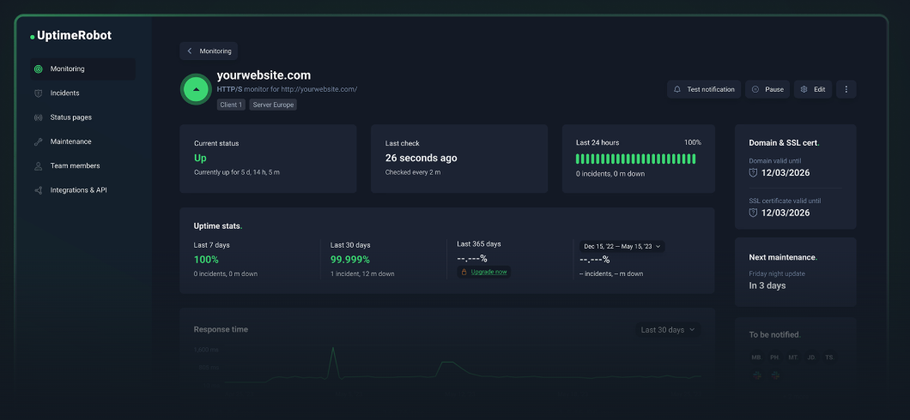Pause the monitor
The width and height of the screenshot is (910, 420).
[767, 89]
